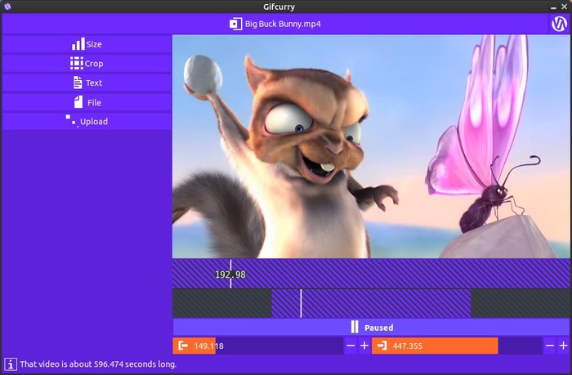Increase the start time with plus
The image size is (572, 375).
point(364,346)
